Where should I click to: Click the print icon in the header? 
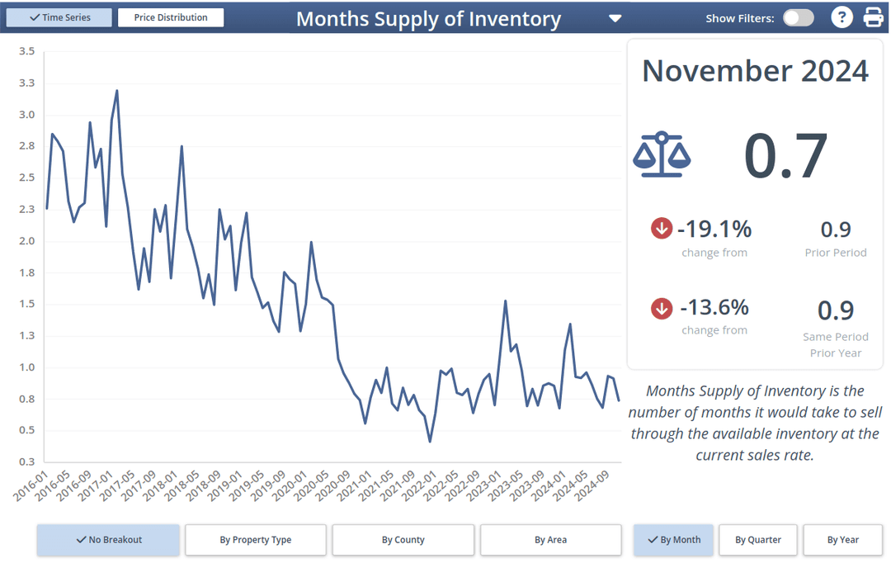(873, 17)
